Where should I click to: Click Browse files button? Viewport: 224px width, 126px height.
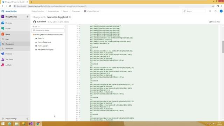point(215,22)
